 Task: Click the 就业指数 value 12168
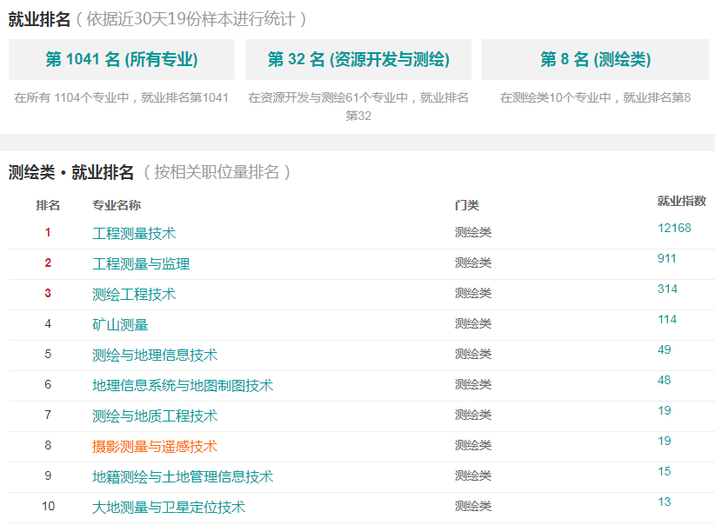point(674,228)
